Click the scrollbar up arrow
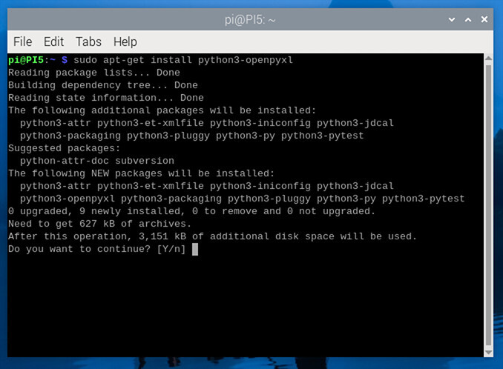 [x=488, y=59]
